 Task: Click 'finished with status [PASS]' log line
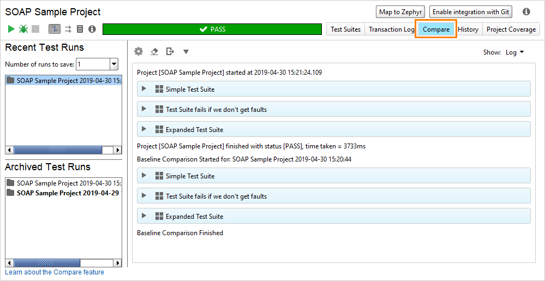click(251, 146)
